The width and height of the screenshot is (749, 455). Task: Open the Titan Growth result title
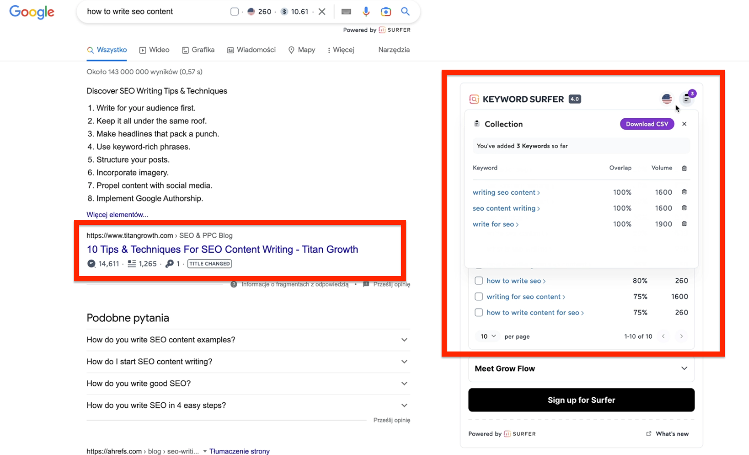[x=222, y=250]
